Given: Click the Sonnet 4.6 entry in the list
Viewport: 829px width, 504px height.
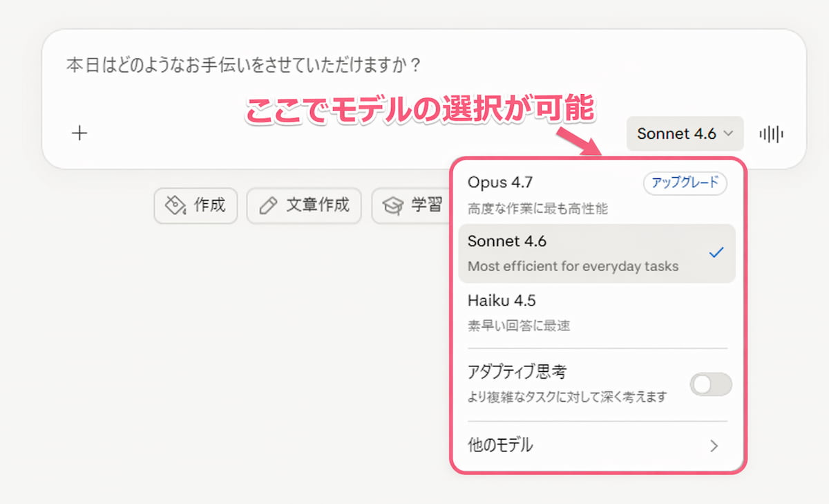Looking at the screenshot, I should [506, 241].
